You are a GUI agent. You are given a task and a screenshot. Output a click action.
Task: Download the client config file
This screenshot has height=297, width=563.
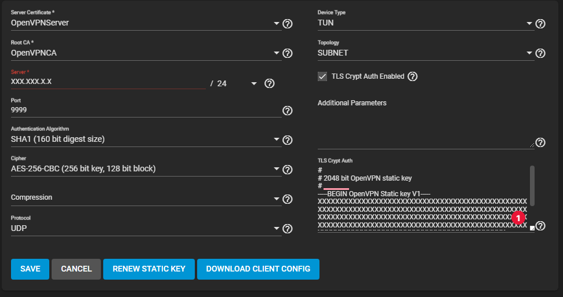coord(258,269)
